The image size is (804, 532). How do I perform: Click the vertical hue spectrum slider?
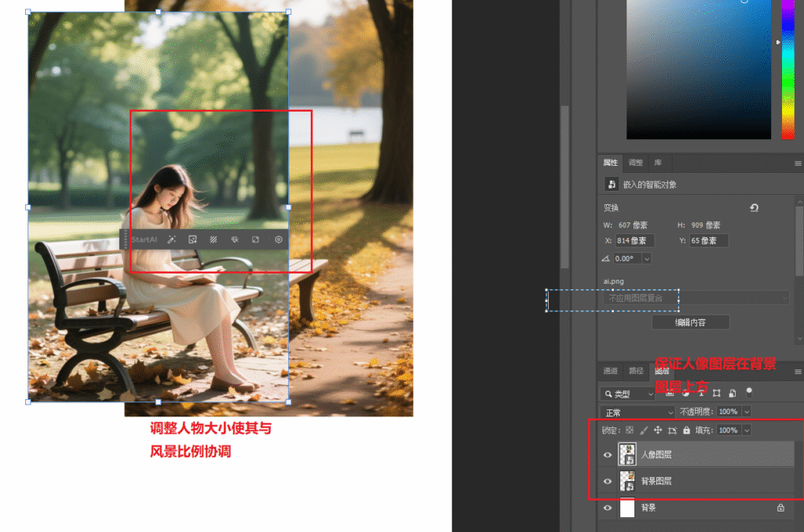pos(788,71)
